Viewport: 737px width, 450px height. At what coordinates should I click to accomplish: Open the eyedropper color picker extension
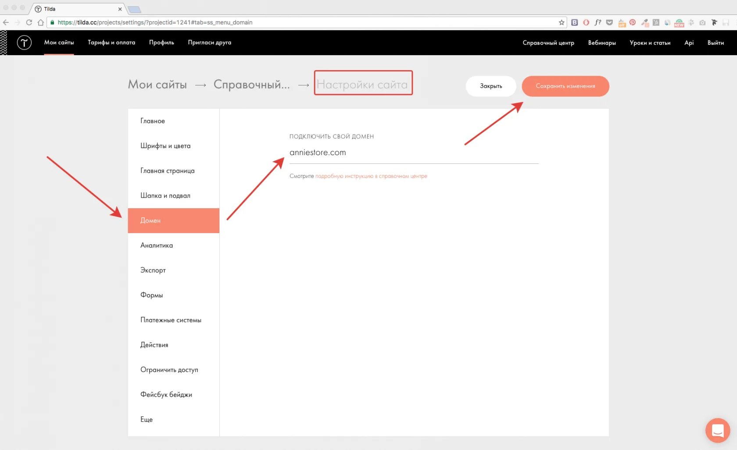[645, 23]
